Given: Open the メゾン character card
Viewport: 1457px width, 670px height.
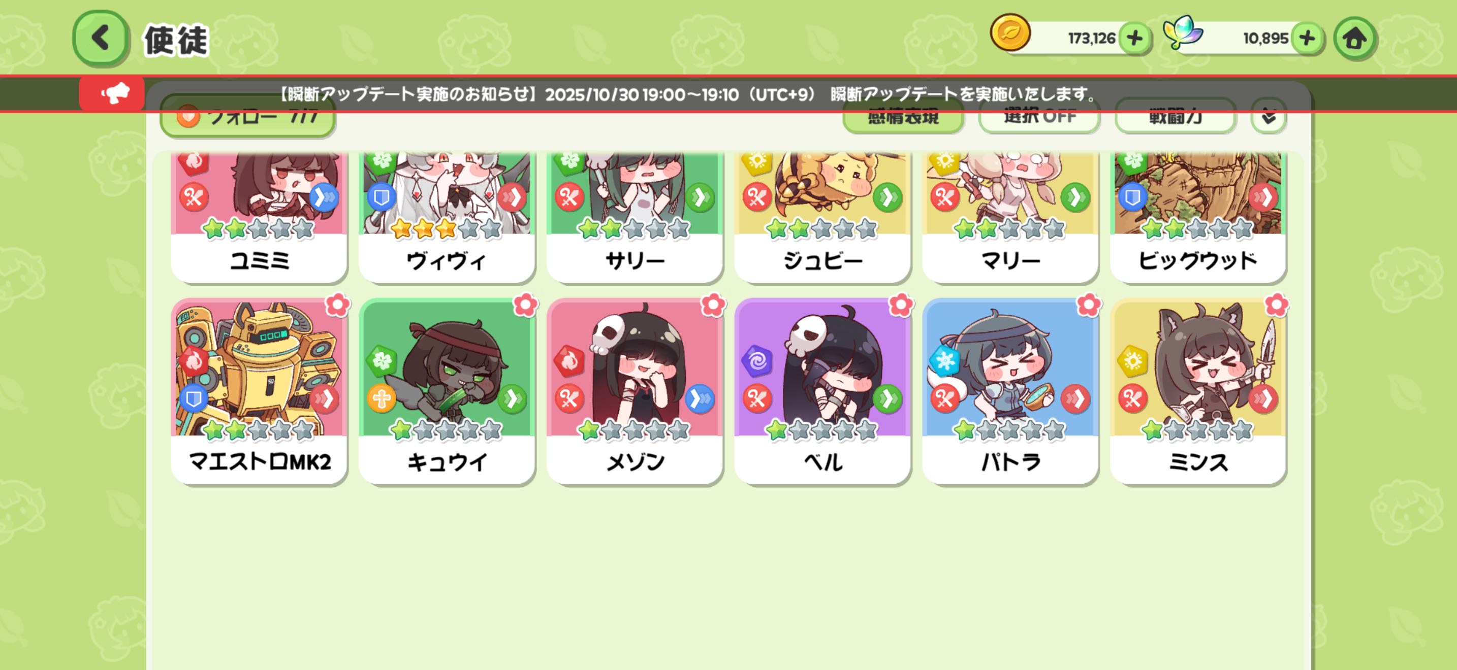Looking at the screenshot, I should (635, 391).
